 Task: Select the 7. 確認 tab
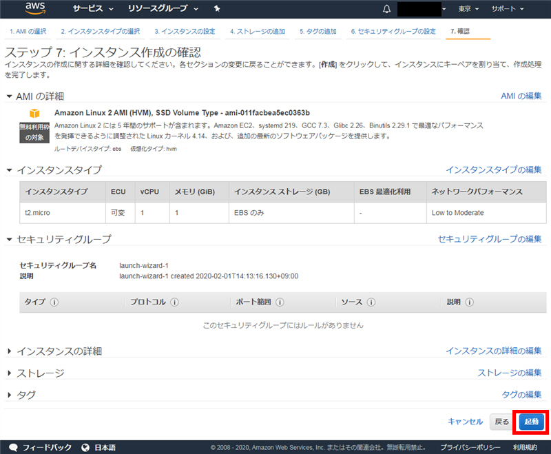pos(460,31)
